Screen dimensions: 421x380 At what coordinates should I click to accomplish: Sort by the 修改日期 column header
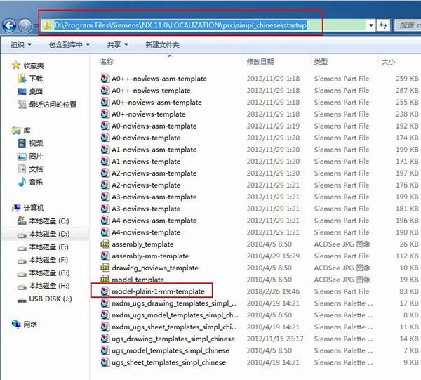[260, 62]
